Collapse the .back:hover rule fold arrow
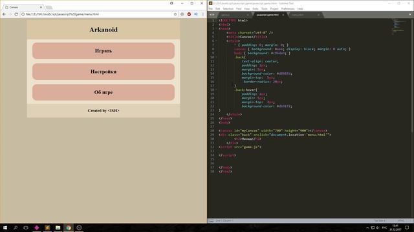Viewport: 414px width, 232px height. (x=216, y=90)
